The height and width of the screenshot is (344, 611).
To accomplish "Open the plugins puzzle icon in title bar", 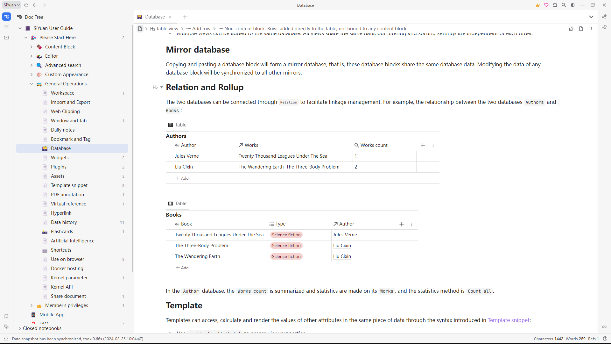I will 555,5.
